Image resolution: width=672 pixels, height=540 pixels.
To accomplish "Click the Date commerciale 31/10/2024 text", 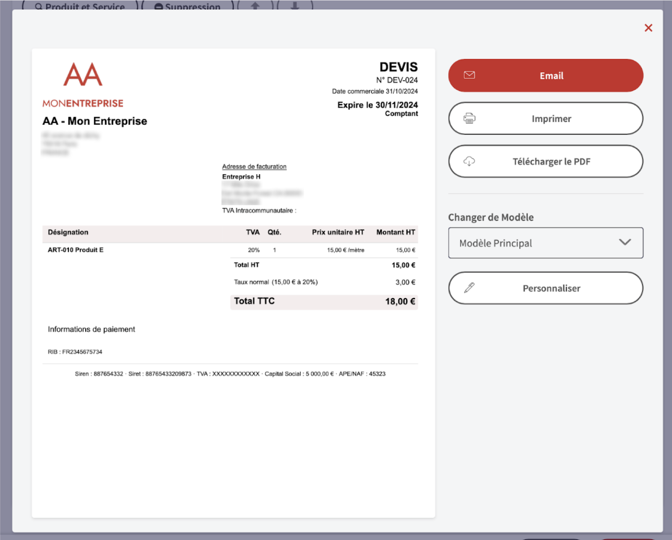I will pos(375,91).
